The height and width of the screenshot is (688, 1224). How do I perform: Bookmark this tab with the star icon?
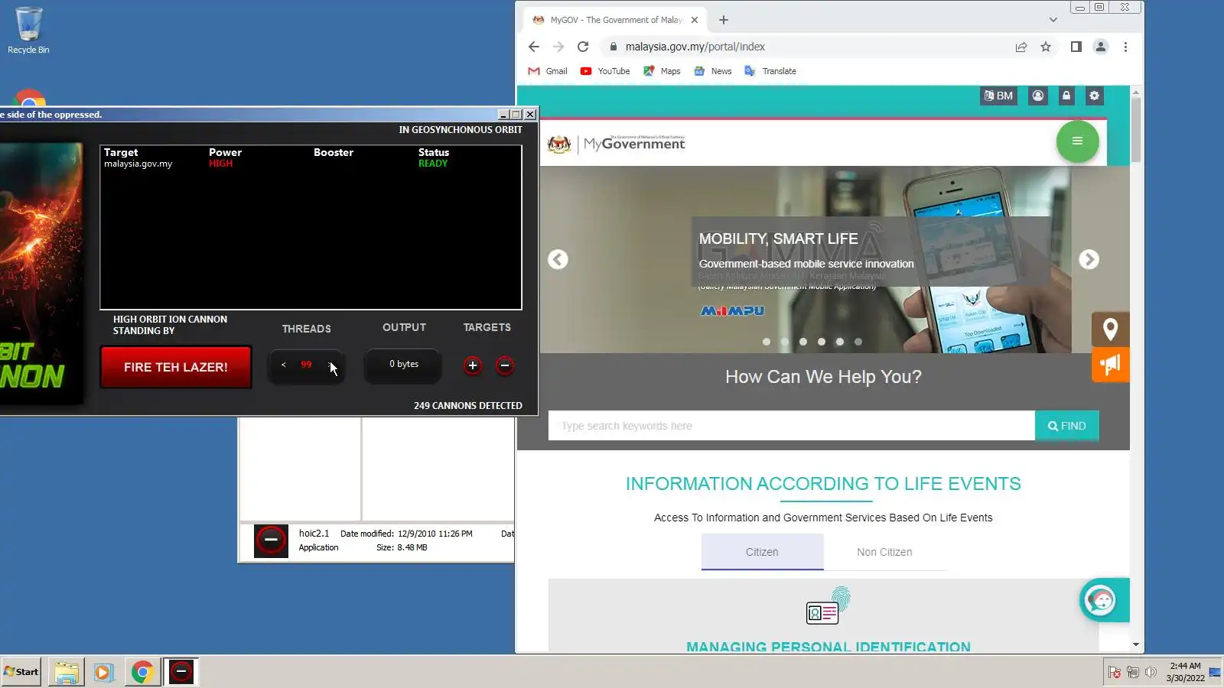[1046, 47]
